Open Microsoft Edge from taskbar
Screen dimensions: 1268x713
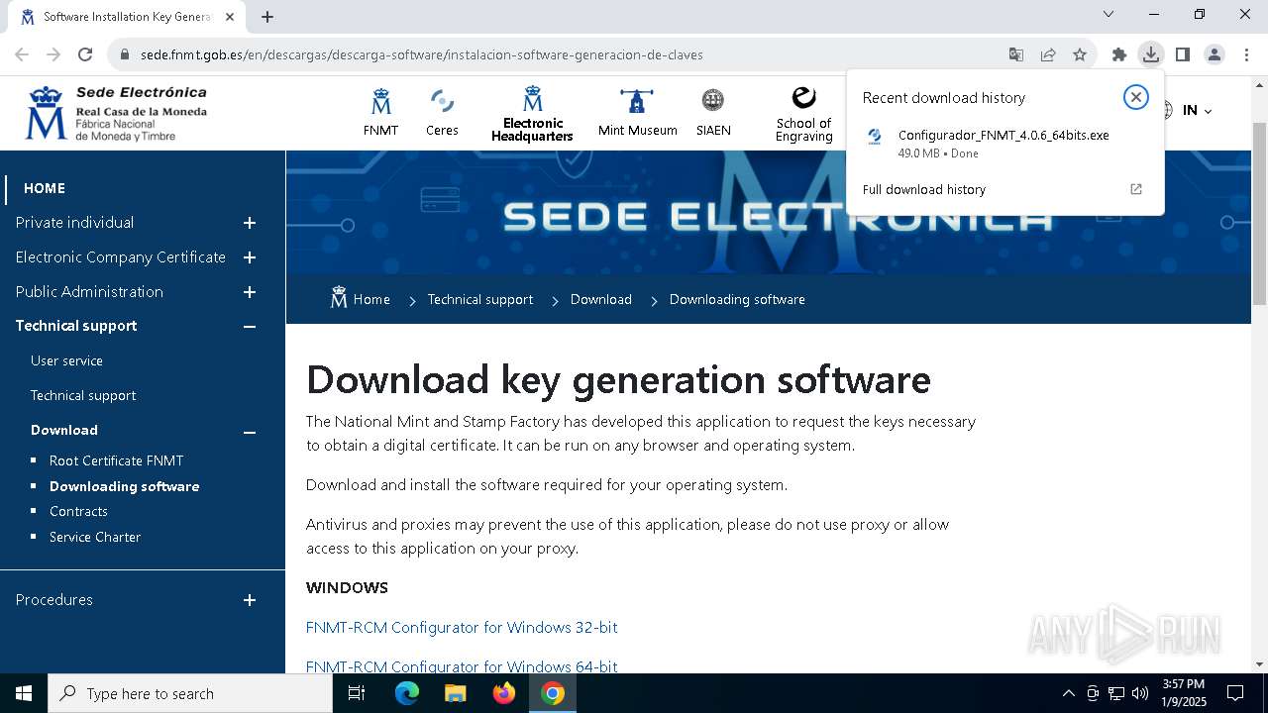pos(407,693)
